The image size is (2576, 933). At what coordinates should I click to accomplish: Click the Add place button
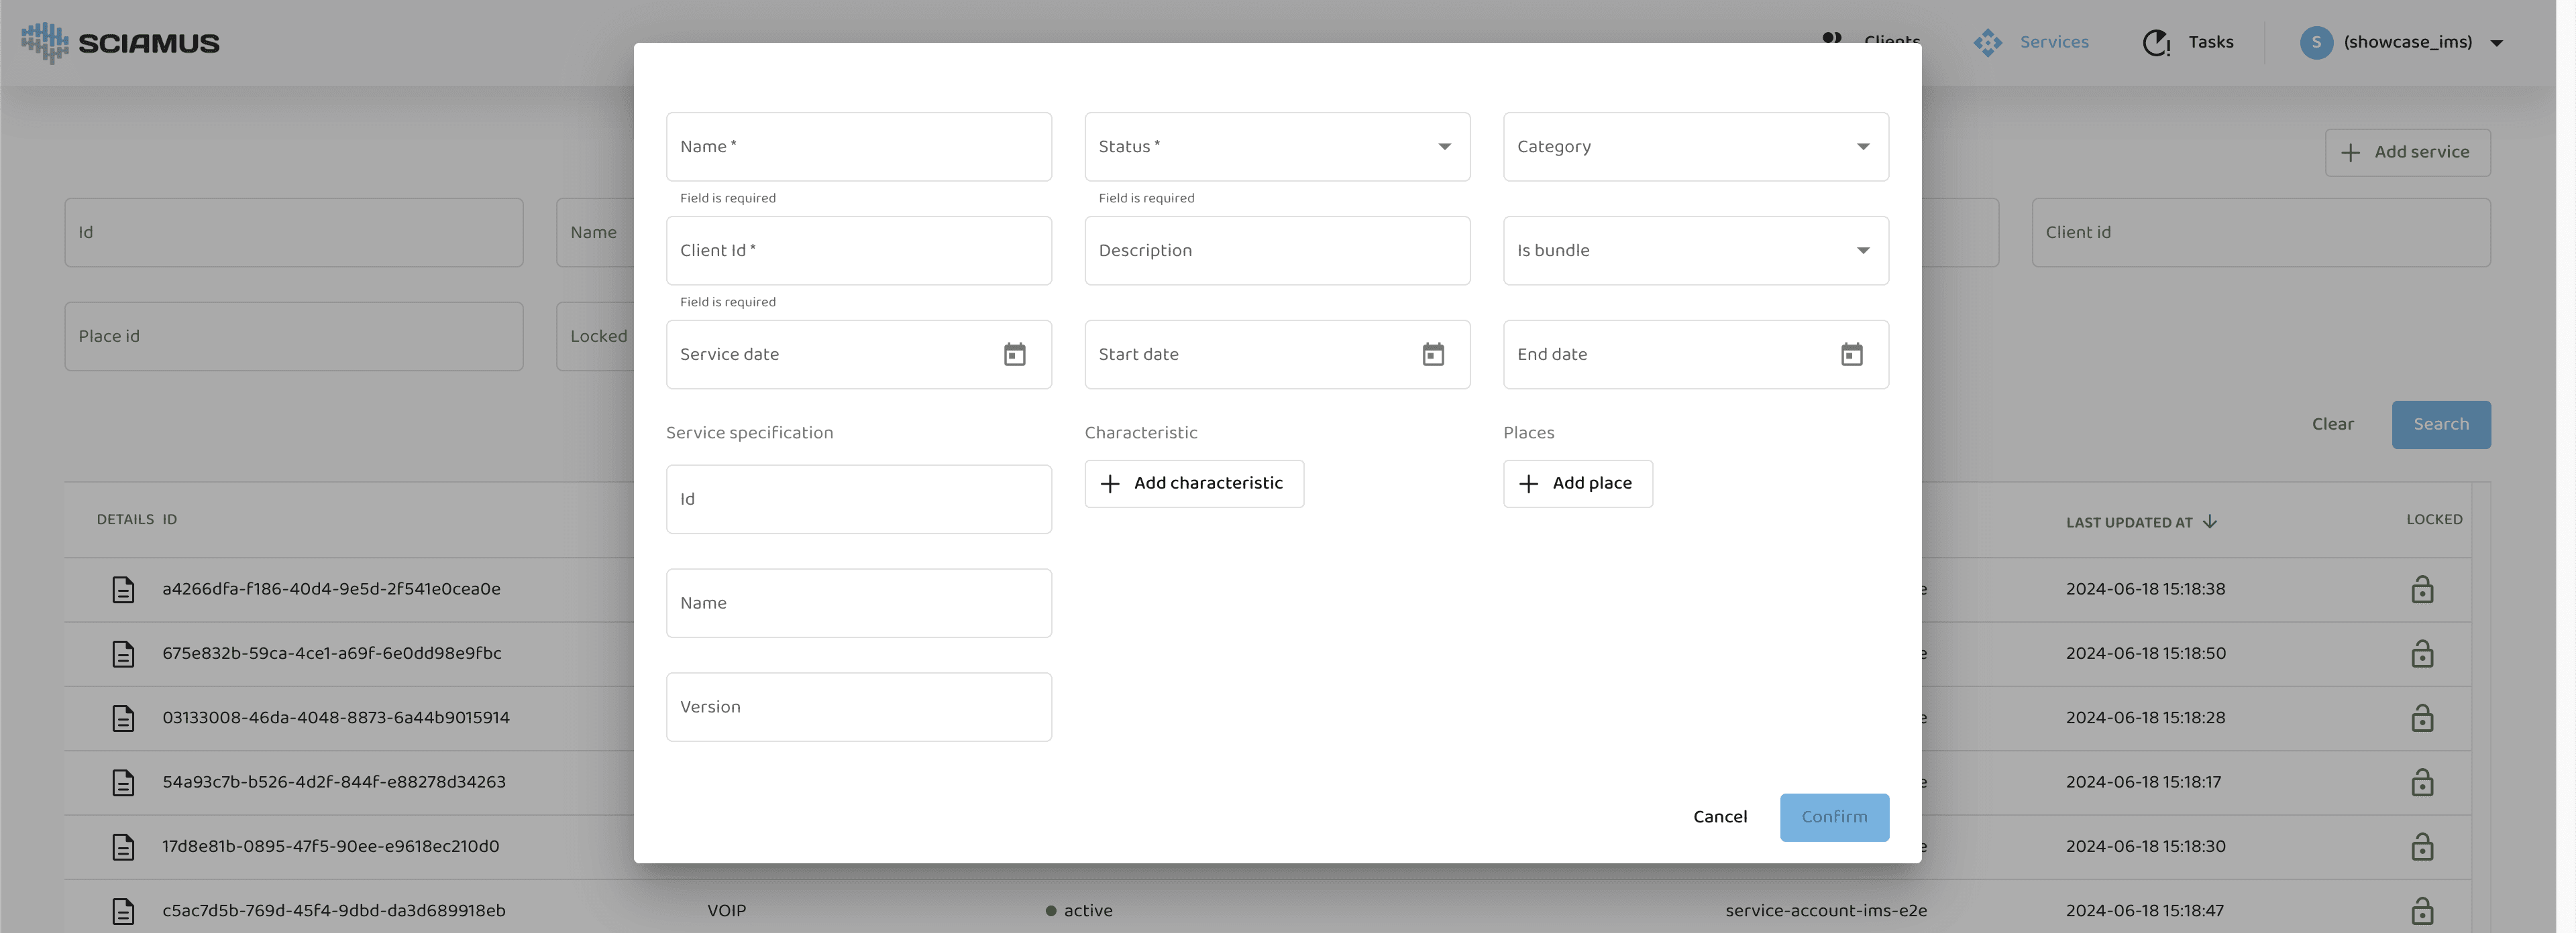point(1577,483)
